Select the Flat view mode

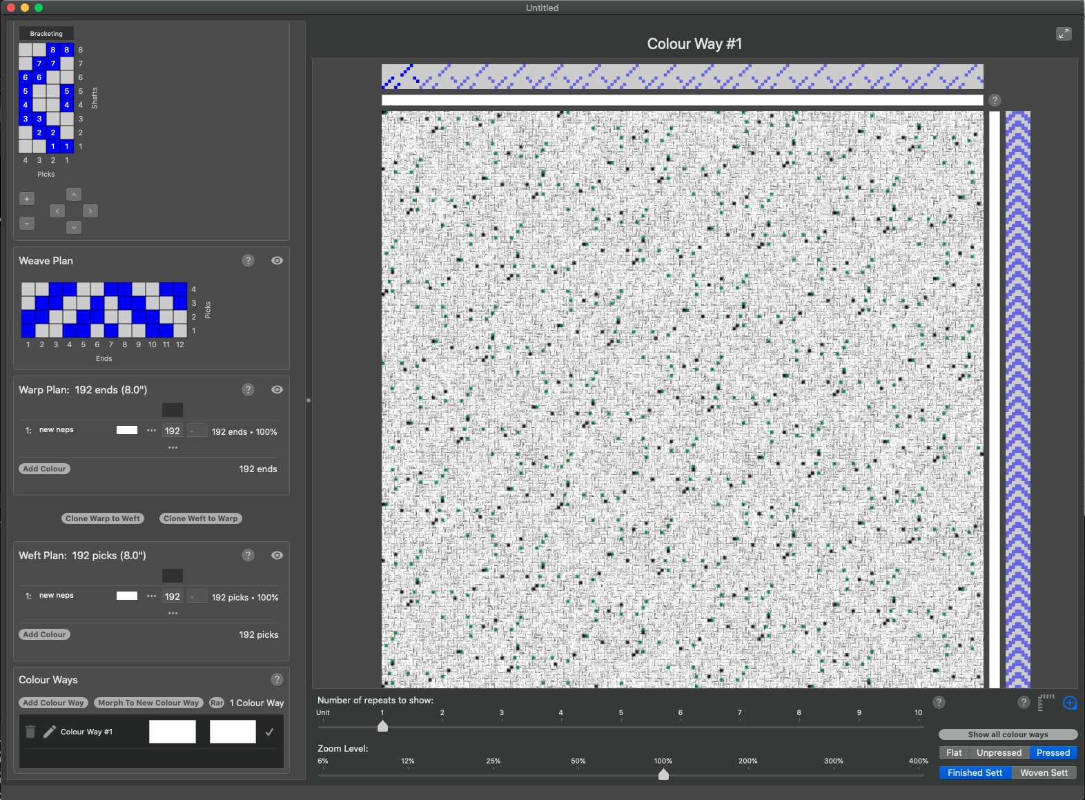tap(954, 752)
